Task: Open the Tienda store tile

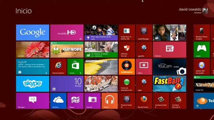Action: tap(75, 67)
